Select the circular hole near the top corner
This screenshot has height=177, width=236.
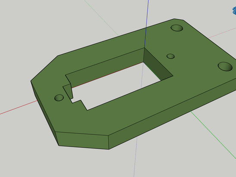click(x=177, y=28)
